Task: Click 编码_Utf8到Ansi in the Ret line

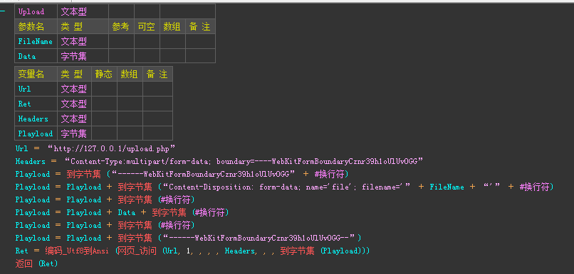Action: pos(77,251)
